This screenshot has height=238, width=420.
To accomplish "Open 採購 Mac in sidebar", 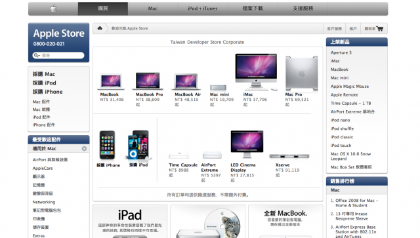I will click(44, 74).
